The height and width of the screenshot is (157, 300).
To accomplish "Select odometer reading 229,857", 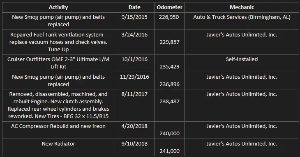I will click(169, 42).
